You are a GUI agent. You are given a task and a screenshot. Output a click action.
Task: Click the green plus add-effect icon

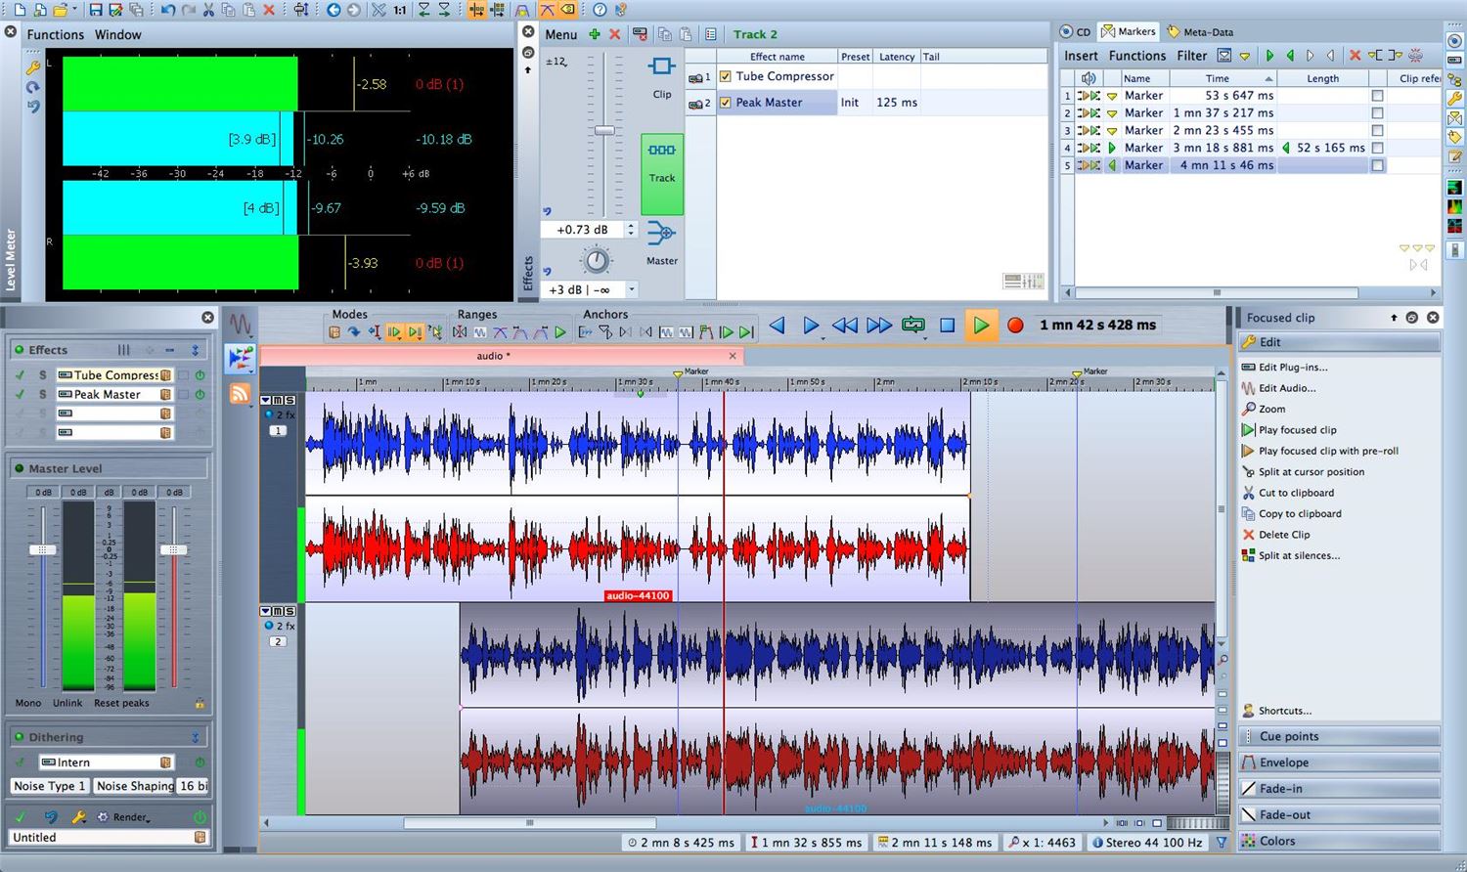click(x=595, y=34)
